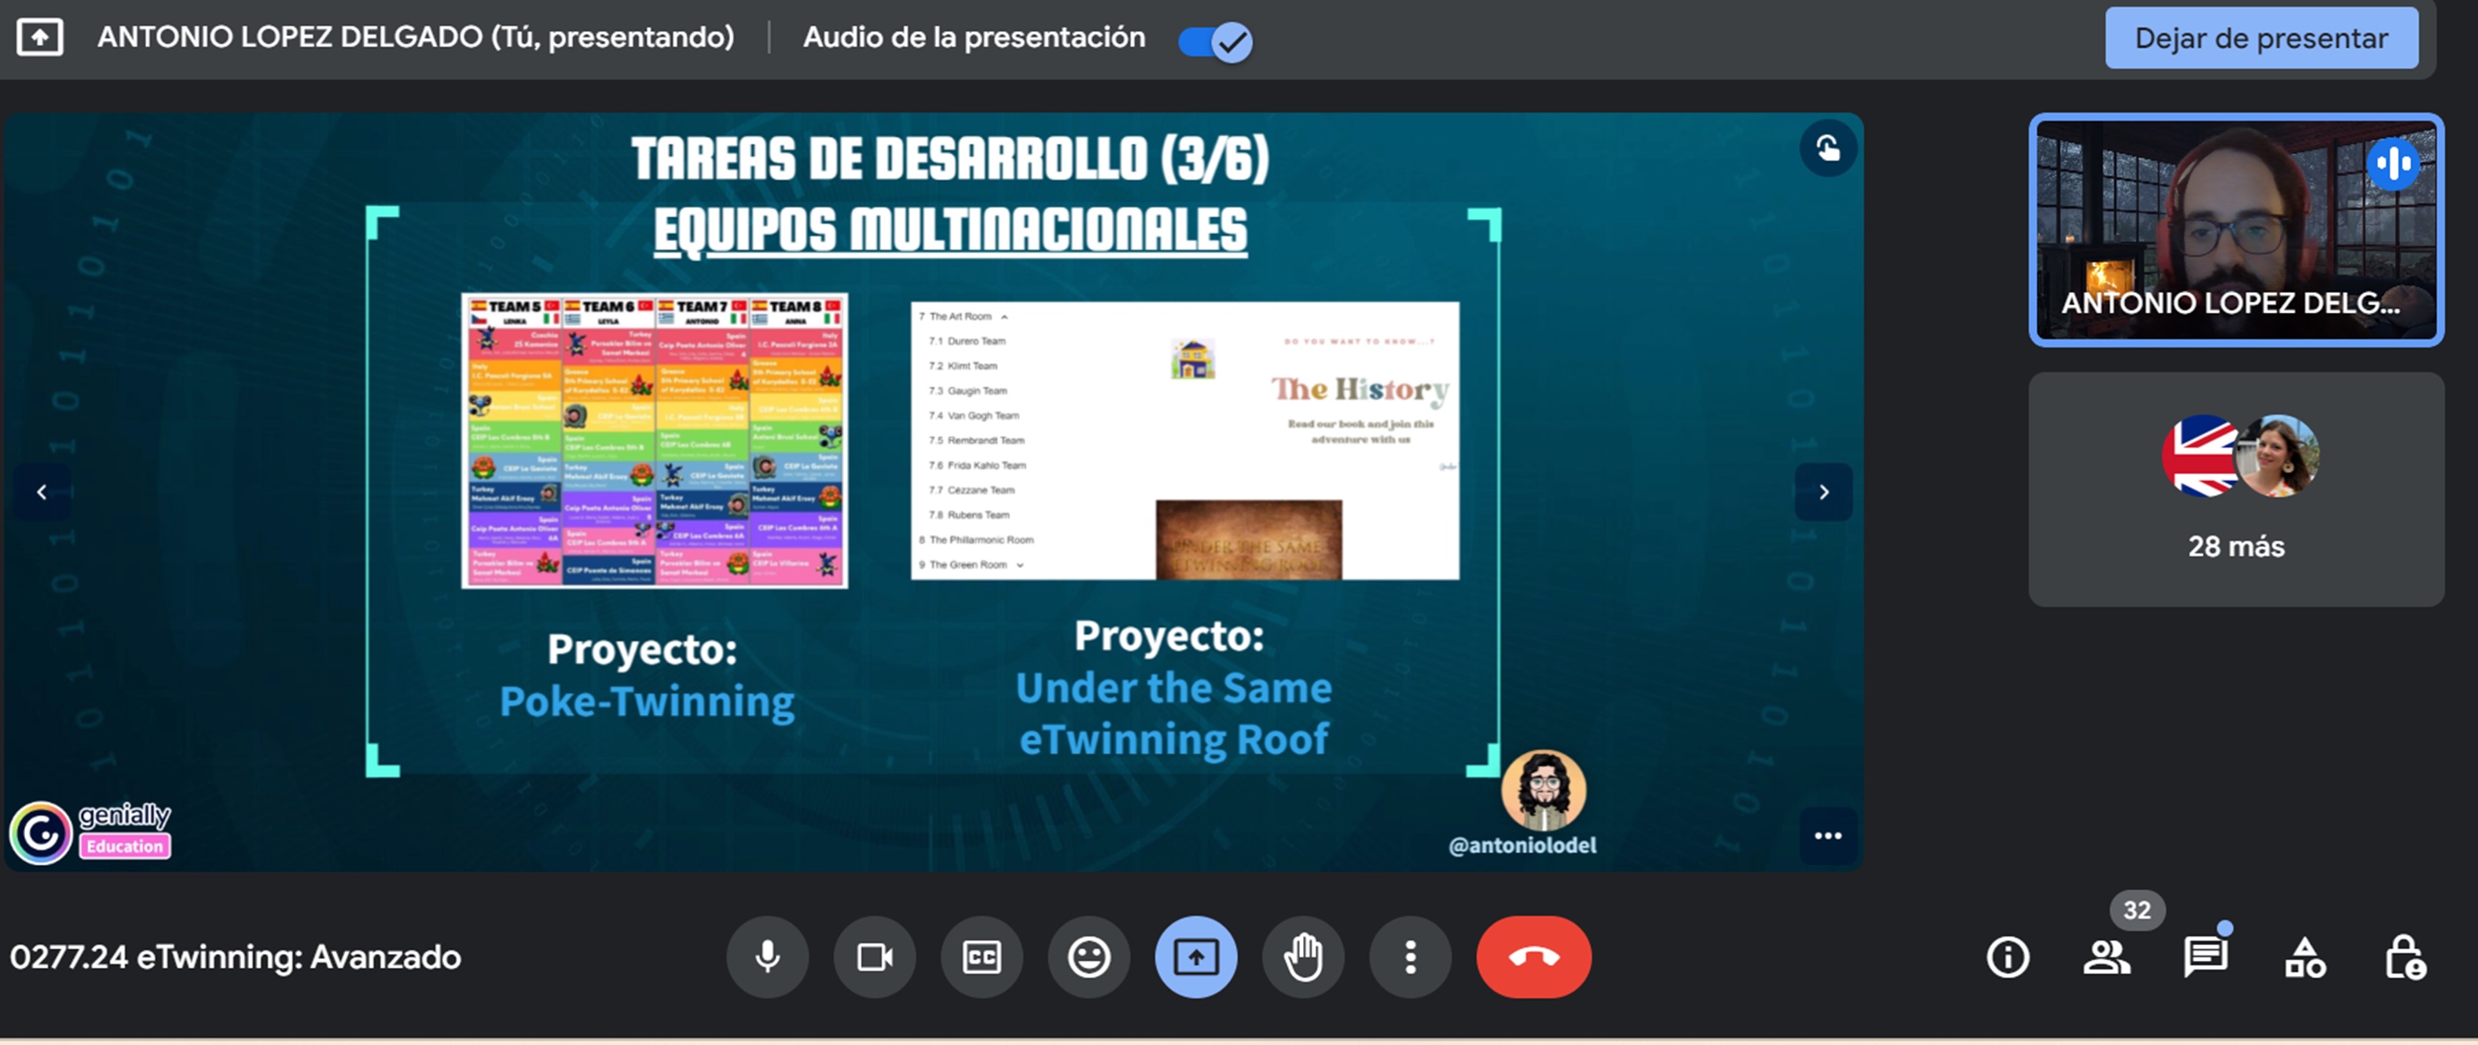Screen dimensions: 2478x1045
Task: Click meeting name 0277.24 eTwinning: Avanzado
Action: coord(236,958)
